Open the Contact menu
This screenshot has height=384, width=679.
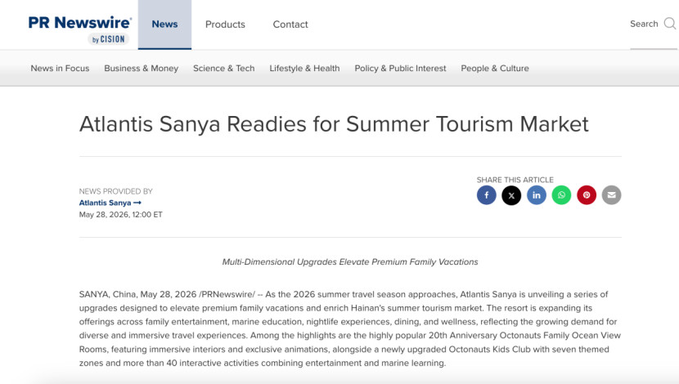(x=290, y=25)
